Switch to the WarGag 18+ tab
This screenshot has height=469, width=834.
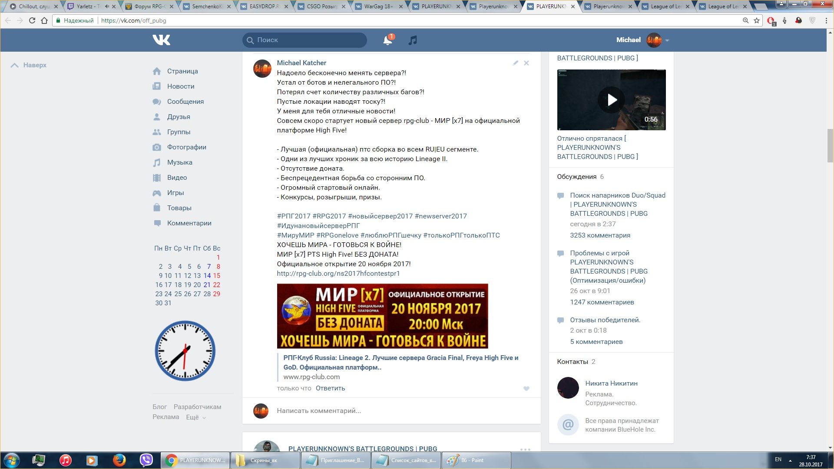click(378, 7)
